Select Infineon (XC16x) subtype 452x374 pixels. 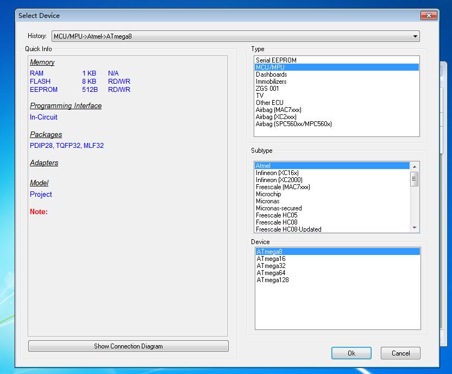point(332,173)
